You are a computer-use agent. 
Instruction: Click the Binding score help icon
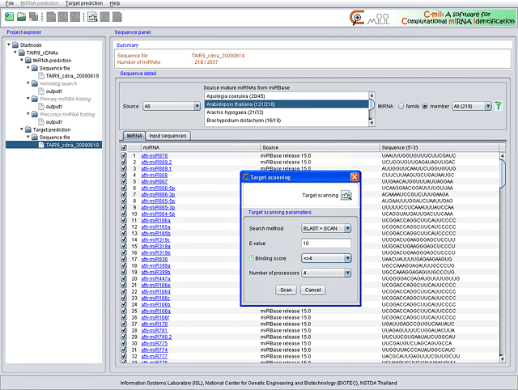click(251, 258)
